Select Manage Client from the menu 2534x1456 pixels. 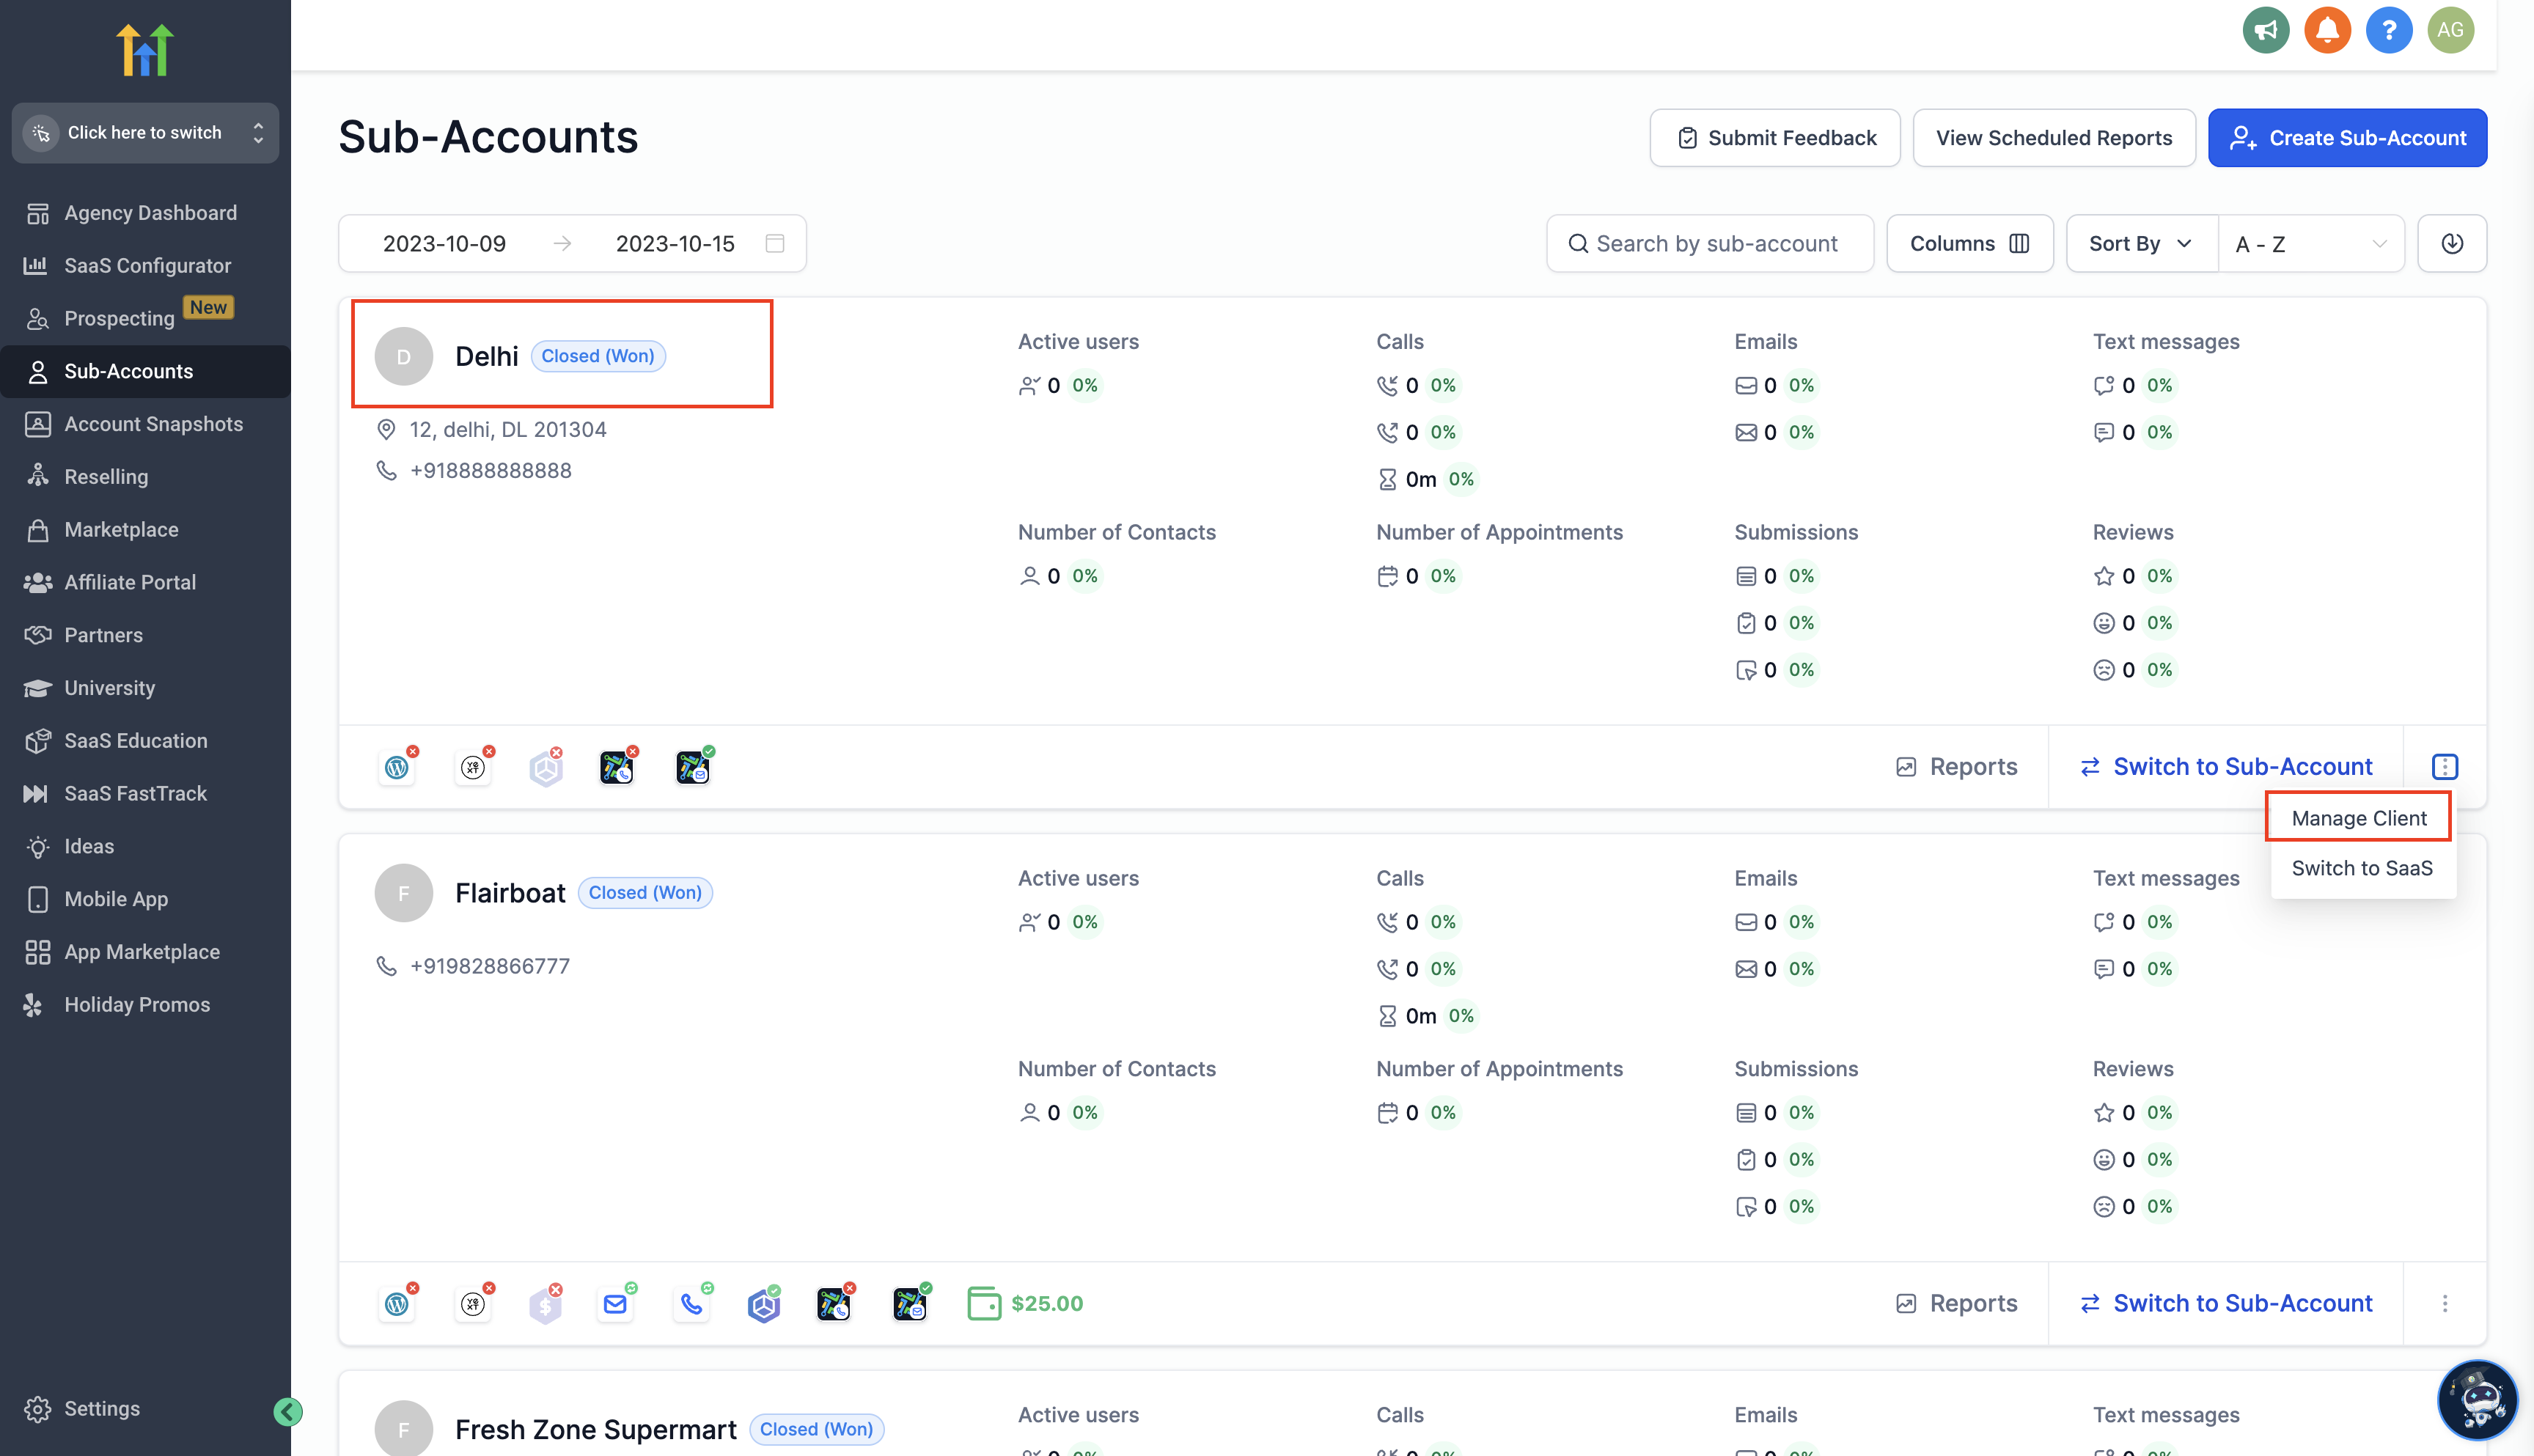click(x=2358, y=818)
